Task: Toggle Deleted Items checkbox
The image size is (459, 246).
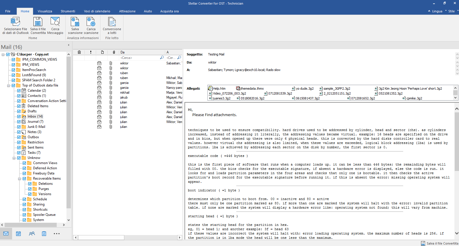Action: [19, 106]
